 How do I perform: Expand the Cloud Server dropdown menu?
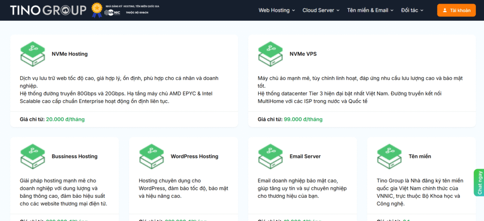click(321, 10)
